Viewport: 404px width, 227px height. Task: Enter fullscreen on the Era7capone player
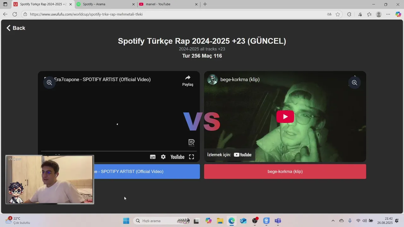pos(192,157)
